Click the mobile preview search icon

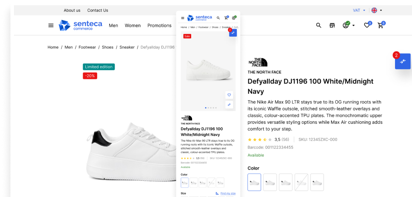pyautogui.click(x=218, y=18)
